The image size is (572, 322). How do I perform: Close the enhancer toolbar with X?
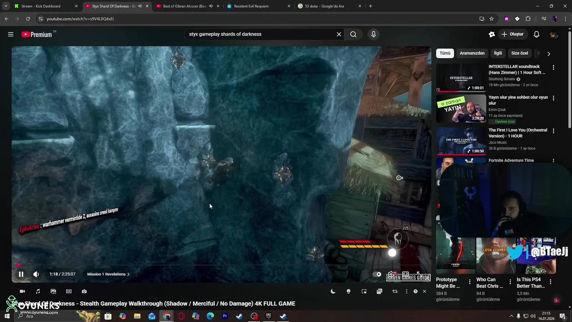425,291
